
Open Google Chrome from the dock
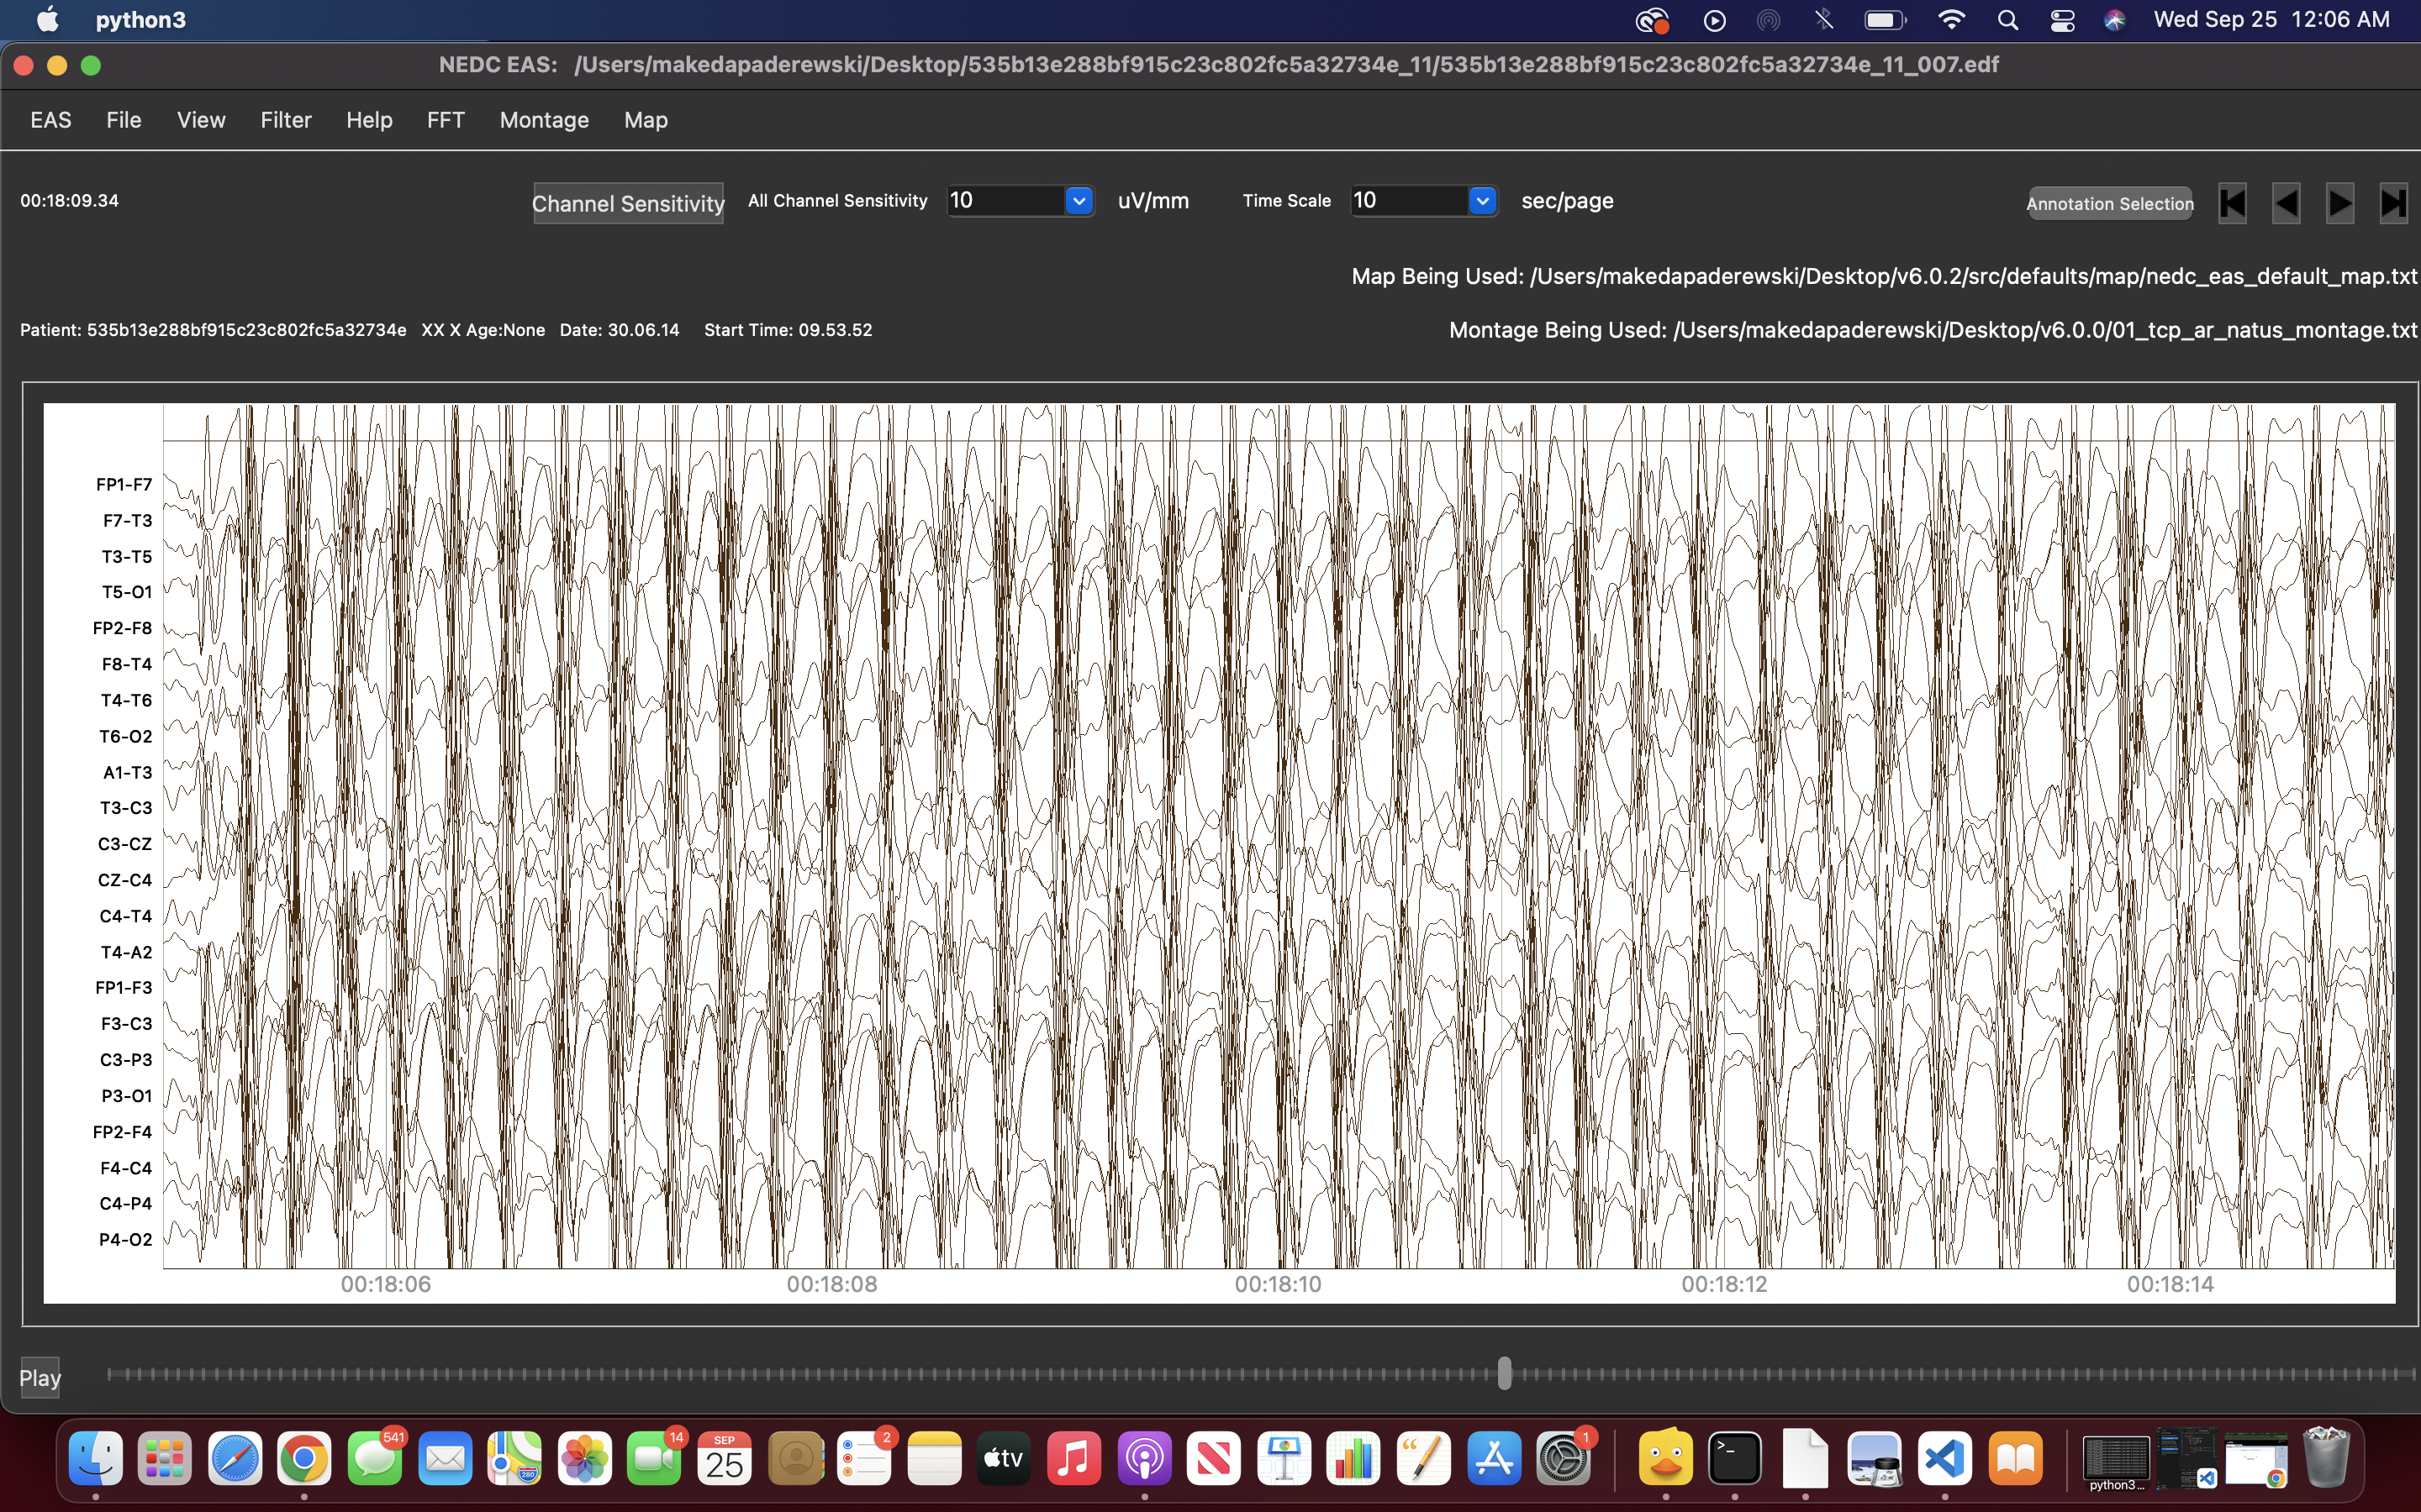tap(304, 1459)
